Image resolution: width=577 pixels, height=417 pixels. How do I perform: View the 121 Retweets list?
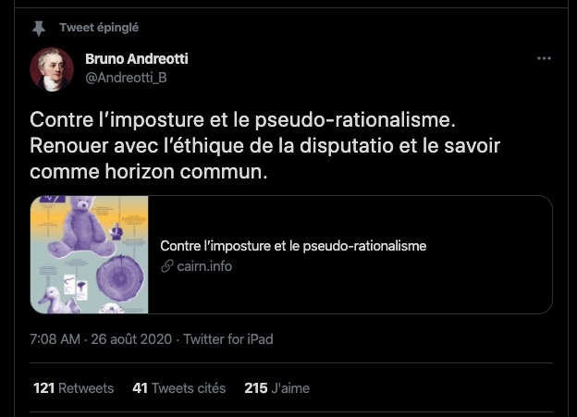pos(73,388)
